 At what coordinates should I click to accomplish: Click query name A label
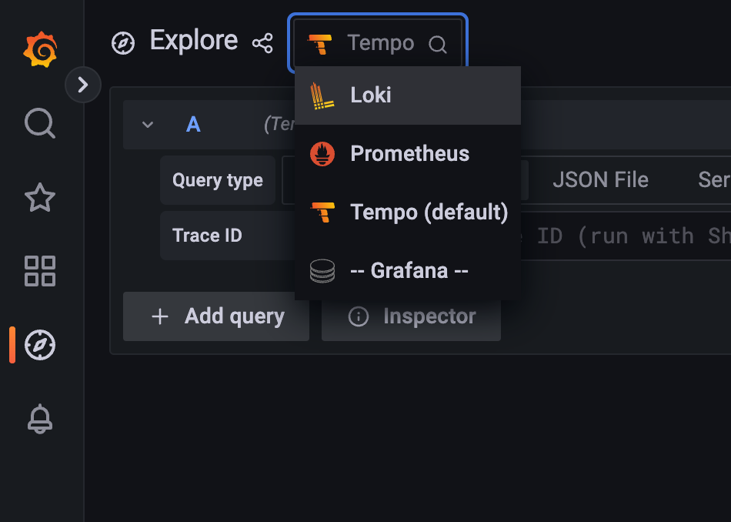click(193, 125)
